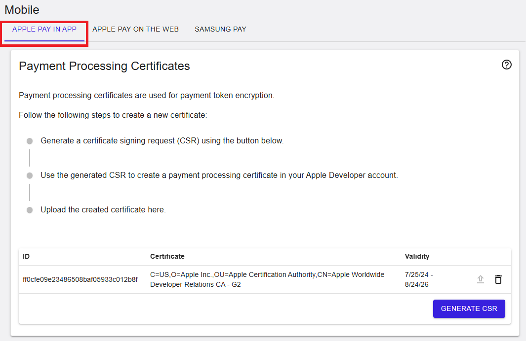Click the 'Follow the following steps' sentence
The height and width of the screenshot is (341, 526).
pos(113,115)
